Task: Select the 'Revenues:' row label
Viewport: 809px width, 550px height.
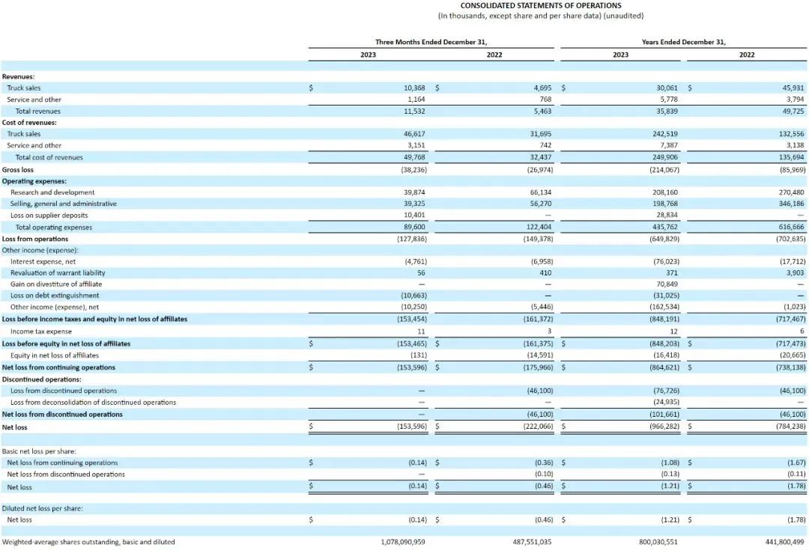Action: (x=18, y=77)
